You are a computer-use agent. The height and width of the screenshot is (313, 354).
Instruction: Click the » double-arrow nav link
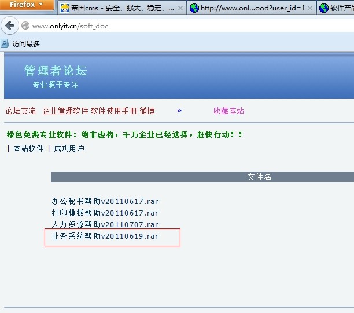click(179, 110)
